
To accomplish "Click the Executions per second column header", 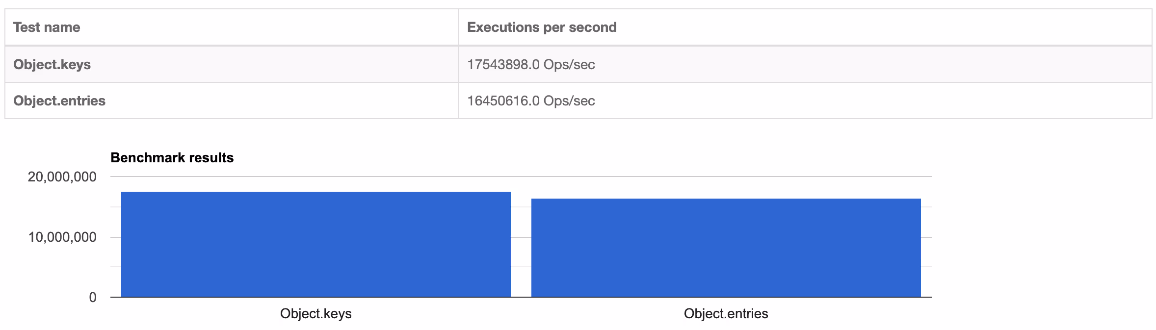I will [805, 27].
